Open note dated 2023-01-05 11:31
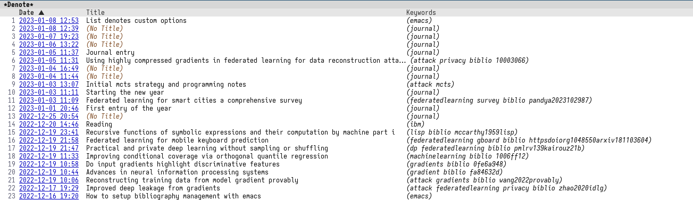This screenshot has height=200, width=693. tap(49, 60)
